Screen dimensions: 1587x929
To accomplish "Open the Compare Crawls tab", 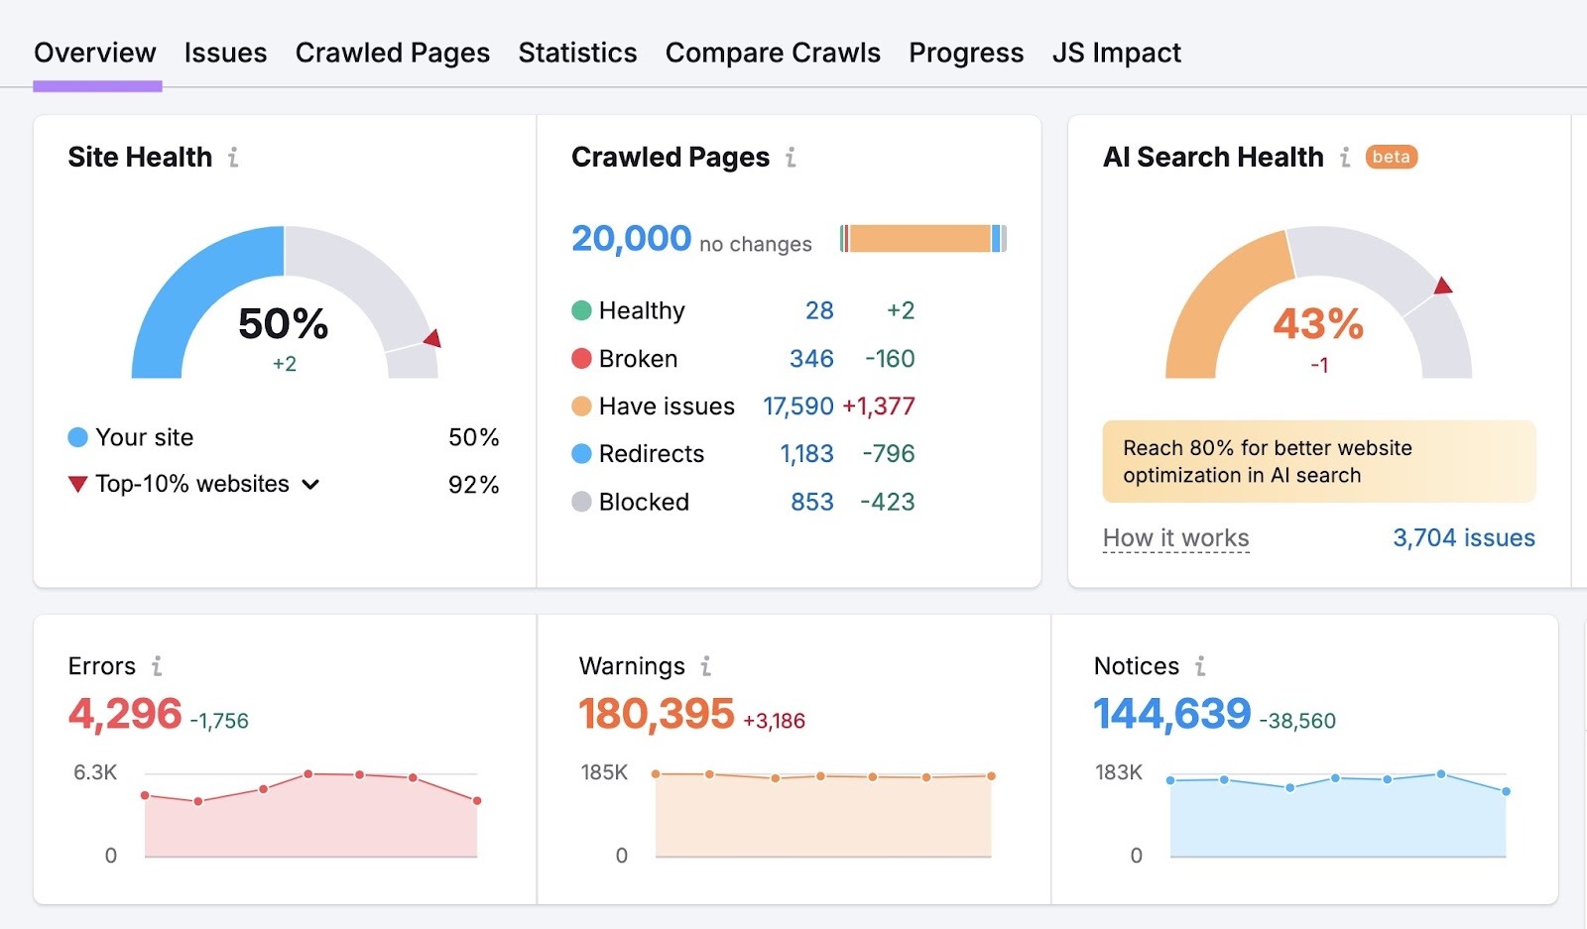I will coord(773,53).
